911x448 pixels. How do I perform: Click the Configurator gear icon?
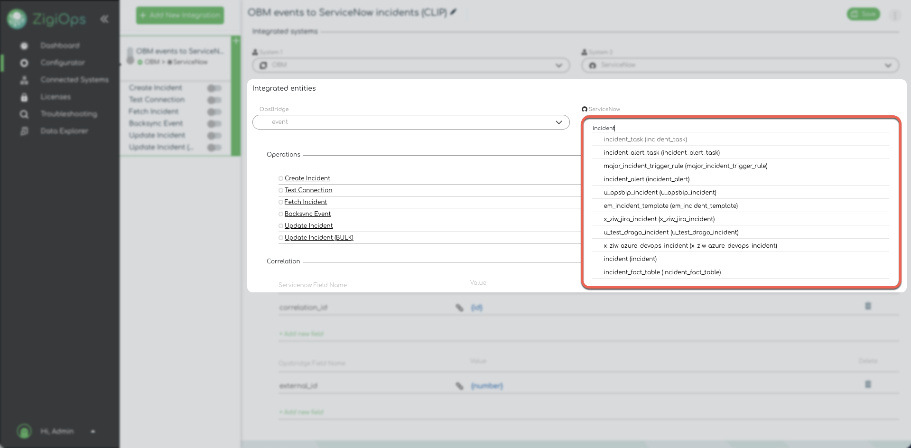pos(24,63)
